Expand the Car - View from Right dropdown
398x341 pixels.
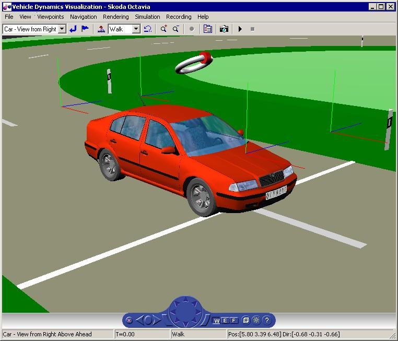click(x=62, y=29)
